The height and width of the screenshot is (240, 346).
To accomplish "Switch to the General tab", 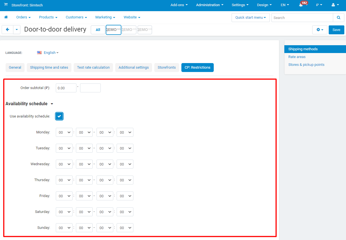I will tap(15, 68).
